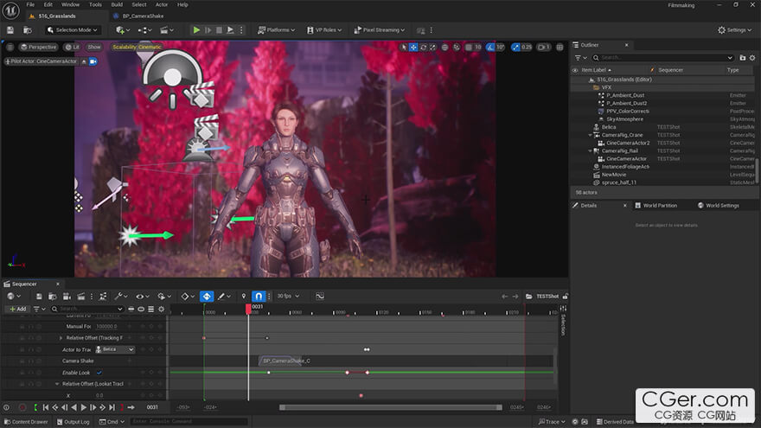Collapse the CameraRig_Crane tree item
761x428 pixels.
coord(590,135)
